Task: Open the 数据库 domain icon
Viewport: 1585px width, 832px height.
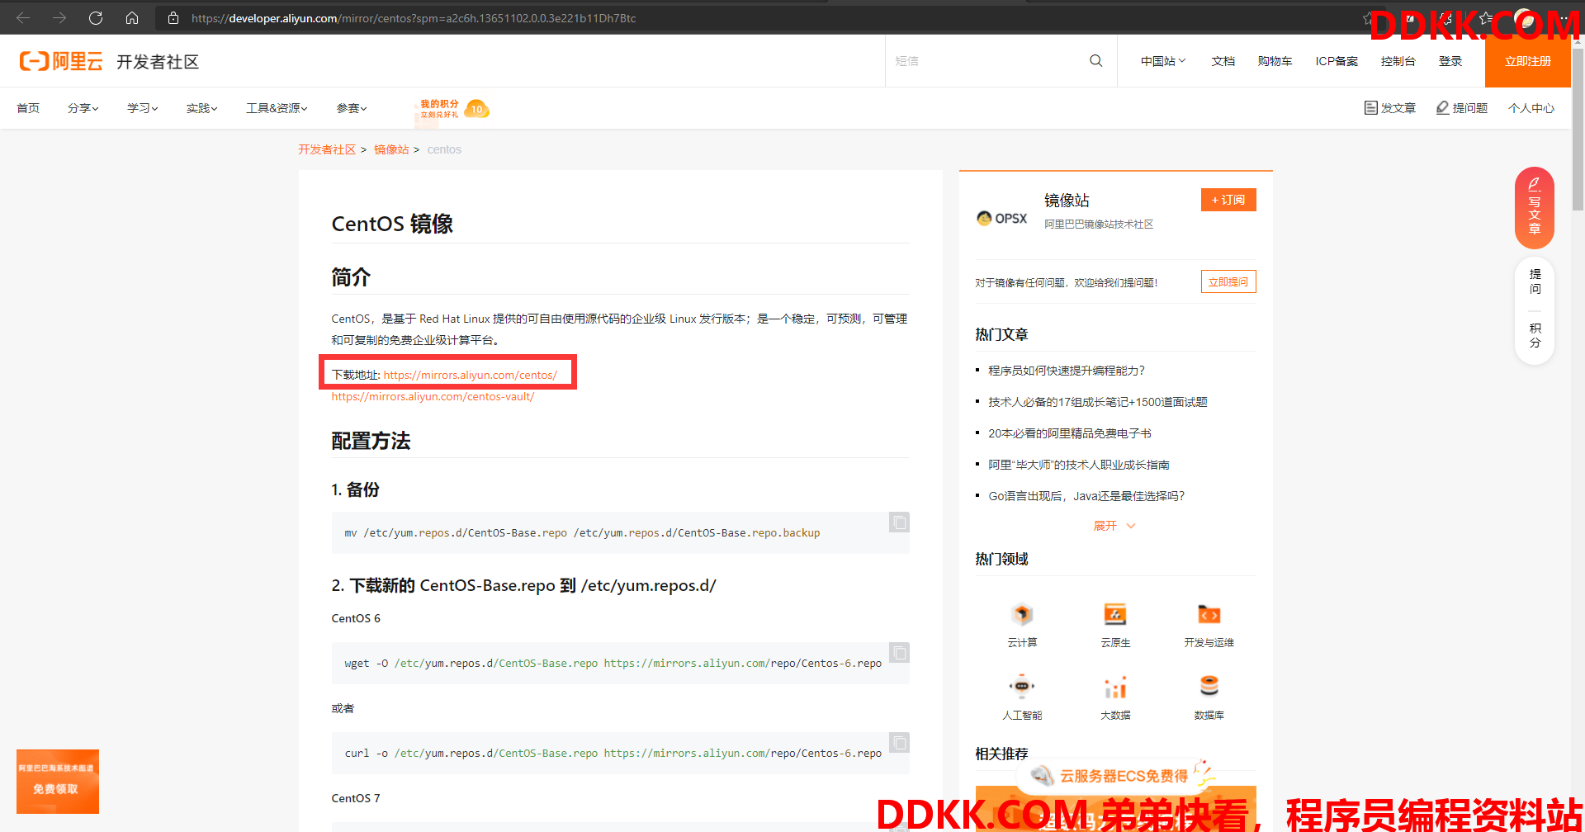Action: point(1209,687)
